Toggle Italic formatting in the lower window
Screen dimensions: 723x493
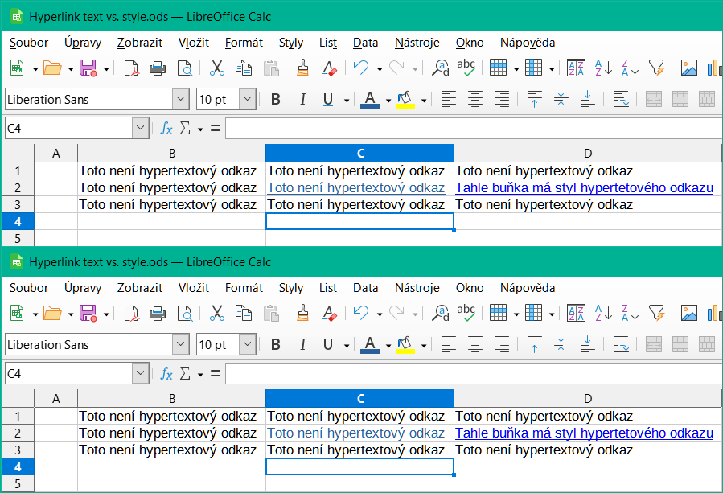click(302, 345)
